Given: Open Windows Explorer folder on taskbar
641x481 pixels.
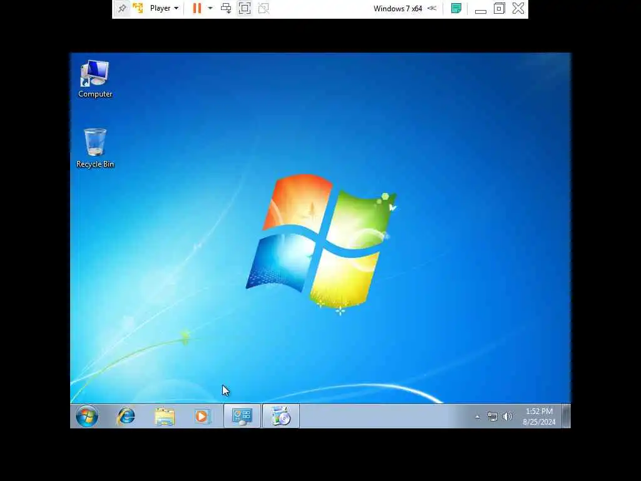Looking at the screenshot, I should pyautogui.click(x=165, y=416).
